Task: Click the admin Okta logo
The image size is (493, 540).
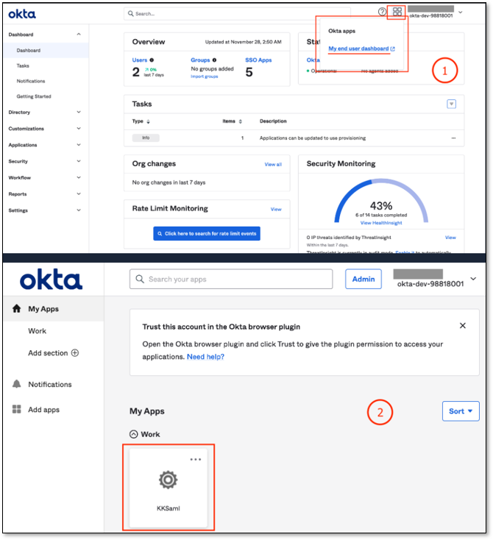Action: (x=22, y=14)
